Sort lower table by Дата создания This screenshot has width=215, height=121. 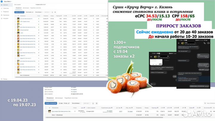click(x=91, y=108)
